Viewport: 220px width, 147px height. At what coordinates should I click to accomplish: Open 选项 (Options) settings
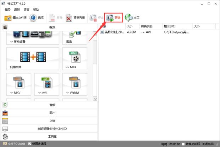click(37, 17)
